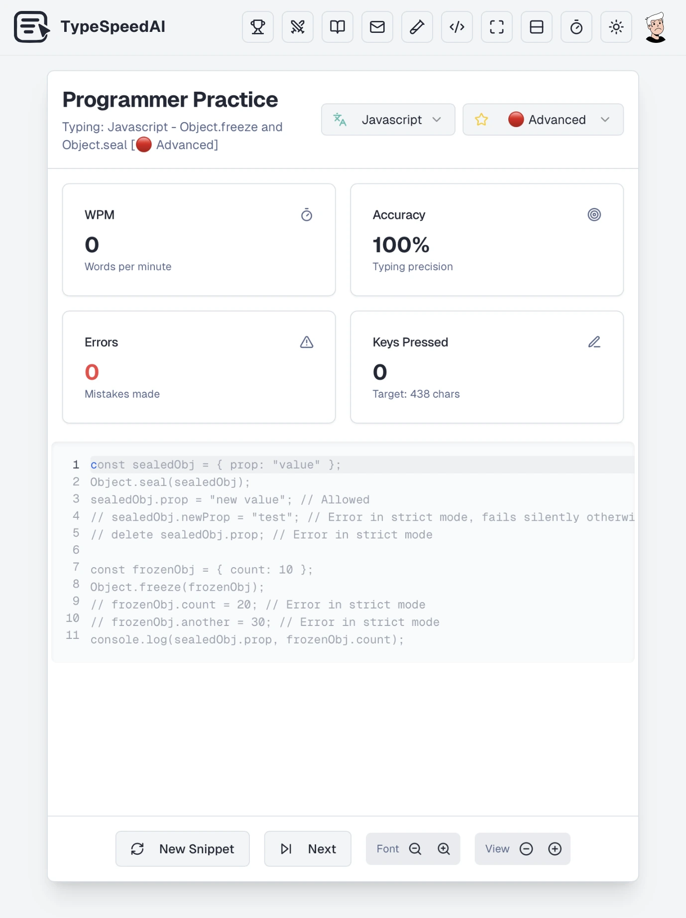Go to the Next snippet
The height and width of the screenshot is (918, 686).
(x=307, y=849)
